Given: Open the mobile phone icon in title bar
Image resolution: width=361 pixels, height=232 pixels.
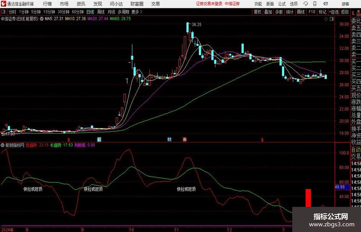Looking at the screenshot, I should point(315,4).
